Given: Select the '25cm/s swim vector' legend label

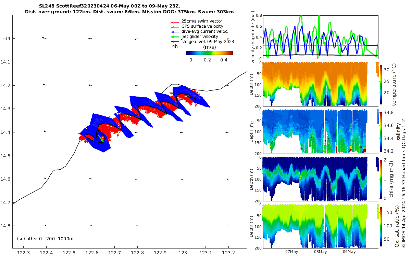Looking at the screenshot, I should pos(202,21).
